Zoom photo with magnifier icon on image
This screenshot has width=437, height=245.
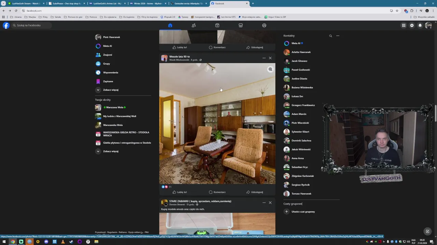pyautogui.click(x=270, y=69)
